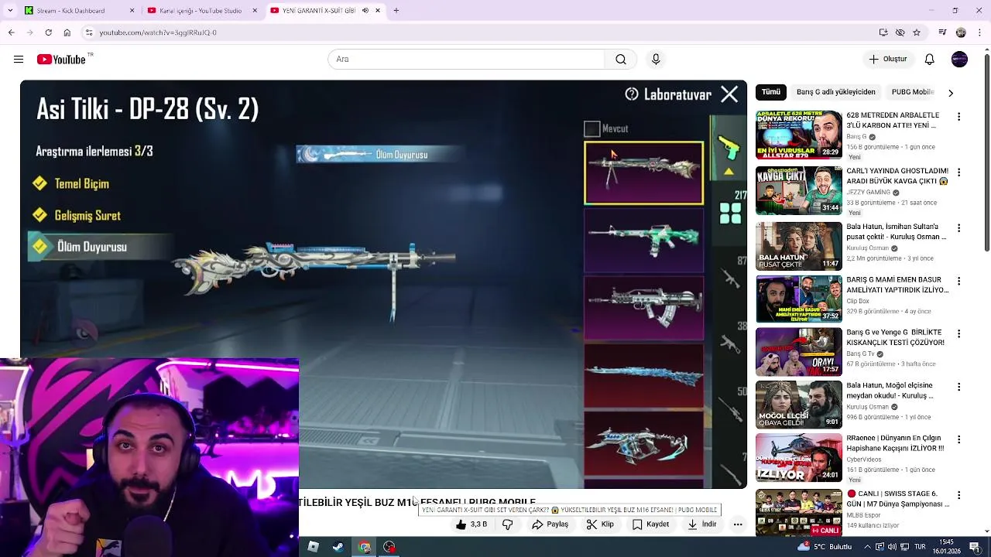Screen dimensions: 991x557
Task: Open options for BARIŞ G MAMİ EMEN video
Action: coord(959,281)
